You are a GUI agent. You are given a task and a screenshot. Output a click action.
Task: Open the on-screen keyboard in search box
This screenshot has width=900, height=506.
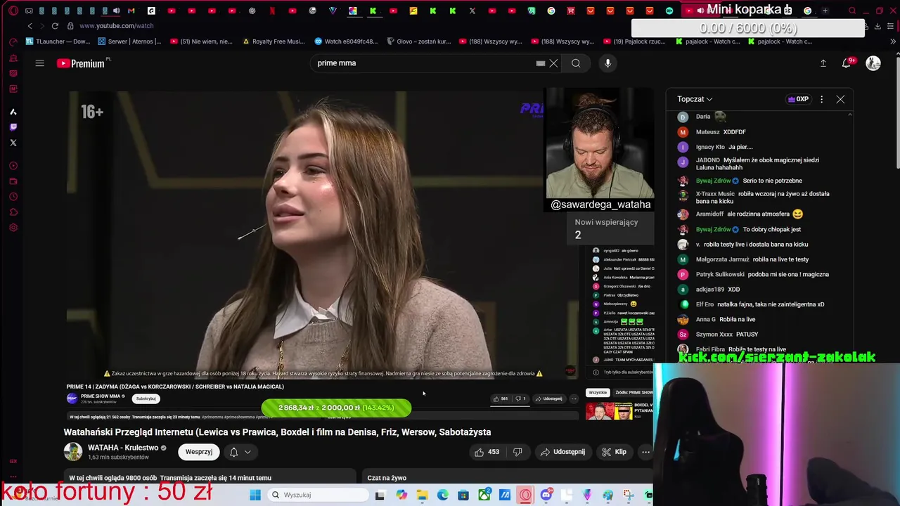[x=540, y=63]
